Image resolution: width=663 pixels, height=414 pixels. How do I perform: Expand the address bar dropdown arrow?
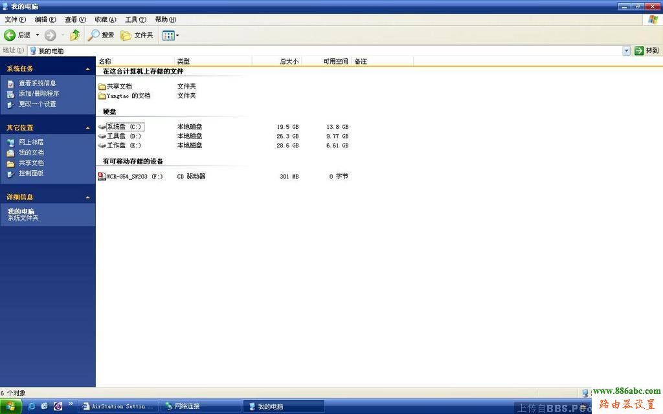[x=626, y=50]
